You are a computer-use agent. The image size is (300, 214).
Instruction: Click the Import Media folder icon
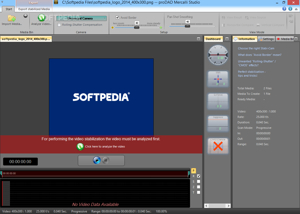[12, 18]
